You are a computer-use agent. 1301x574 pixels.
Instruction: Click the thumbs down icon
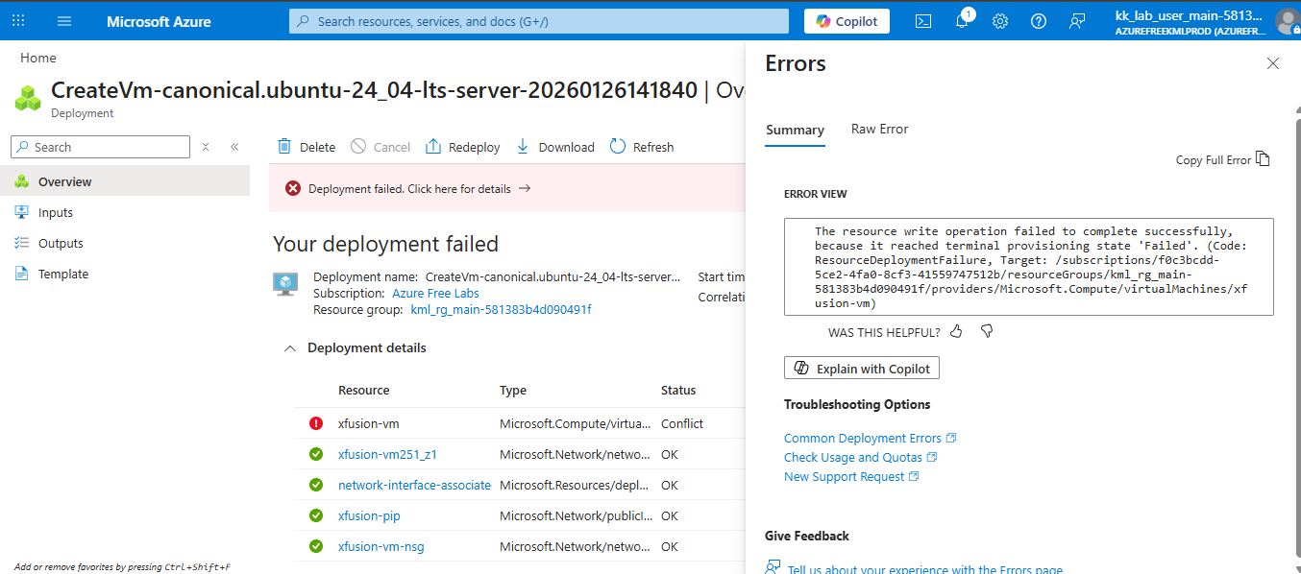(x=986, y=332)
